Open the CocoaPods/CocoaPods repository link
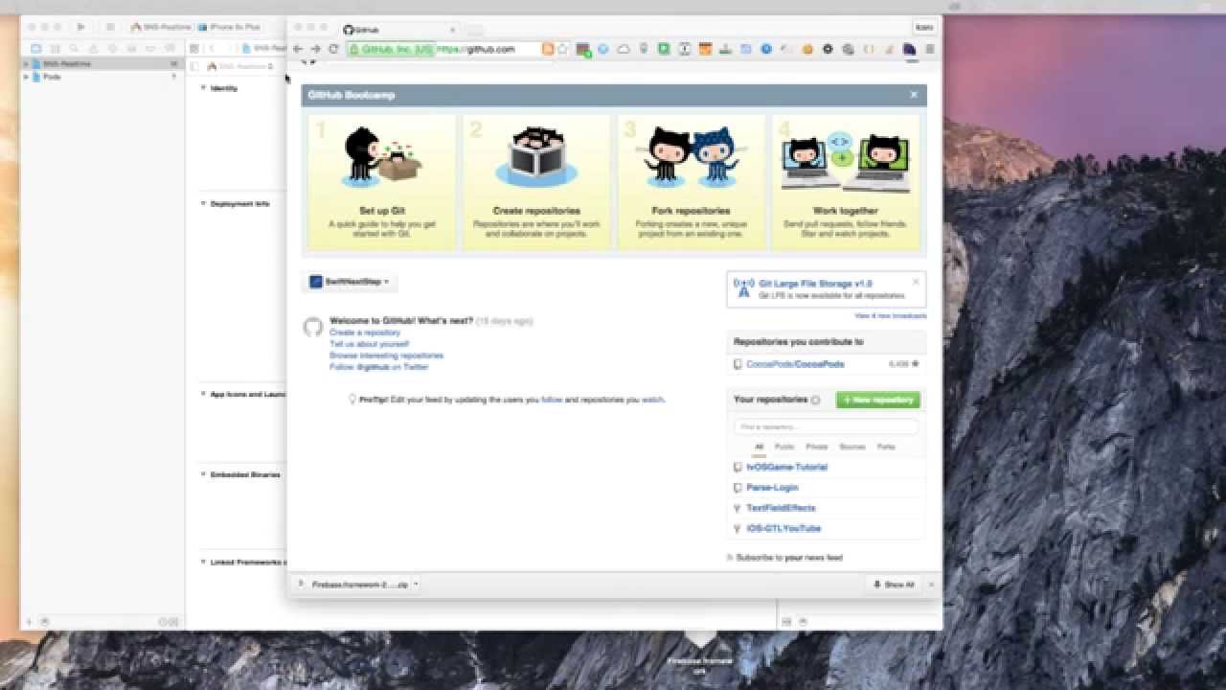Image resolution: width=1226 pixels, height=690 pixels. coord(795,364)
